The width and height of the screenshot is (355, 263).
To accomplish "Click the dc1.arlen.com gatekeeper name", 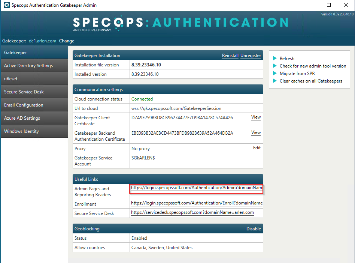I will (x=42, y=41).
